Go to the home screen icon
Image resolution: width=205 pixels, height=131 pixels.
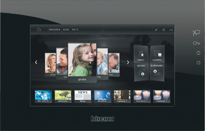[x=39, y=30]
